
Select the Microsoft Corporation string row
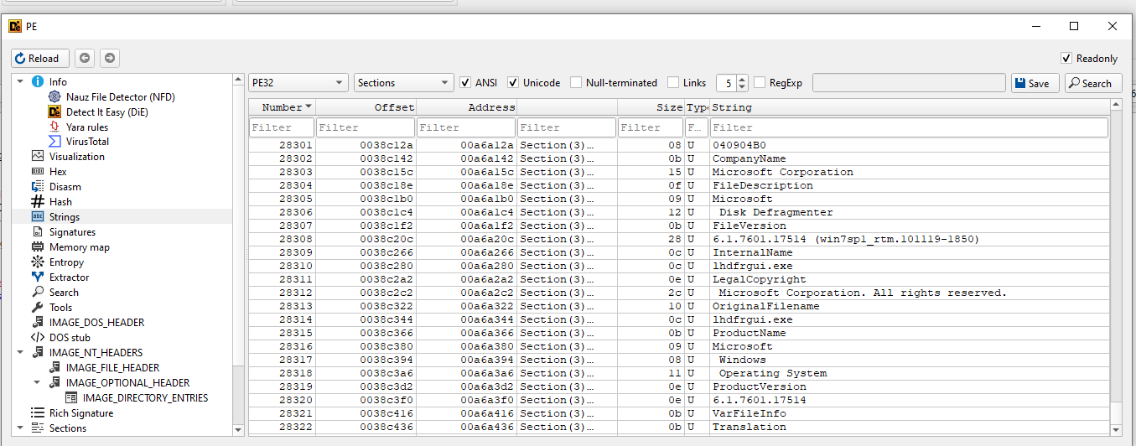678,172
